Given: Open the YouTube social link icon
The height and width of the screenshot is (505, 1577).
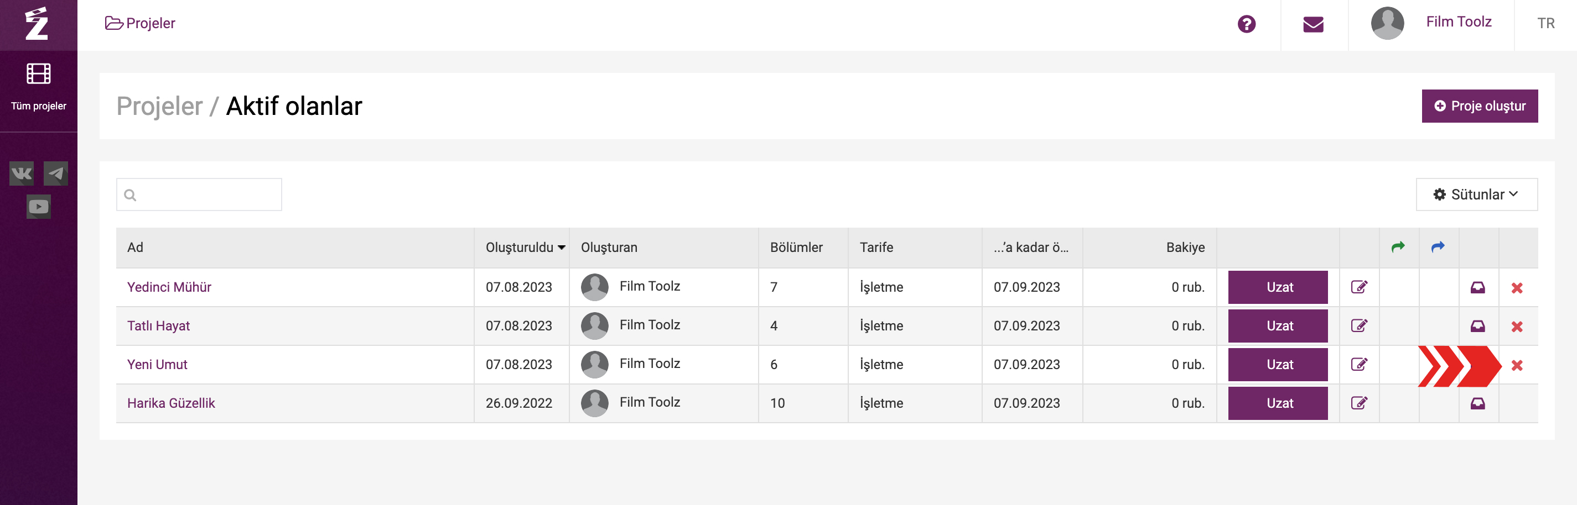Looking at the screenshot, I should [39, 207].
